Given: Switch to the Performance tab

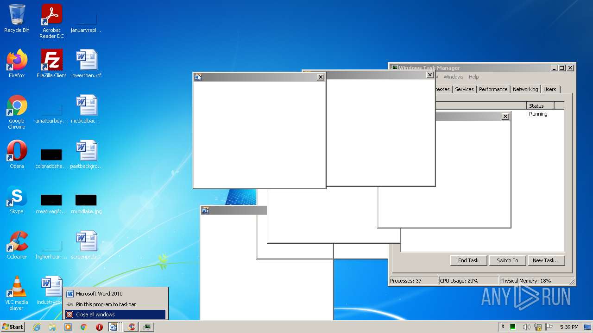Looking at the screenshot, I should (x=493, y=89).
